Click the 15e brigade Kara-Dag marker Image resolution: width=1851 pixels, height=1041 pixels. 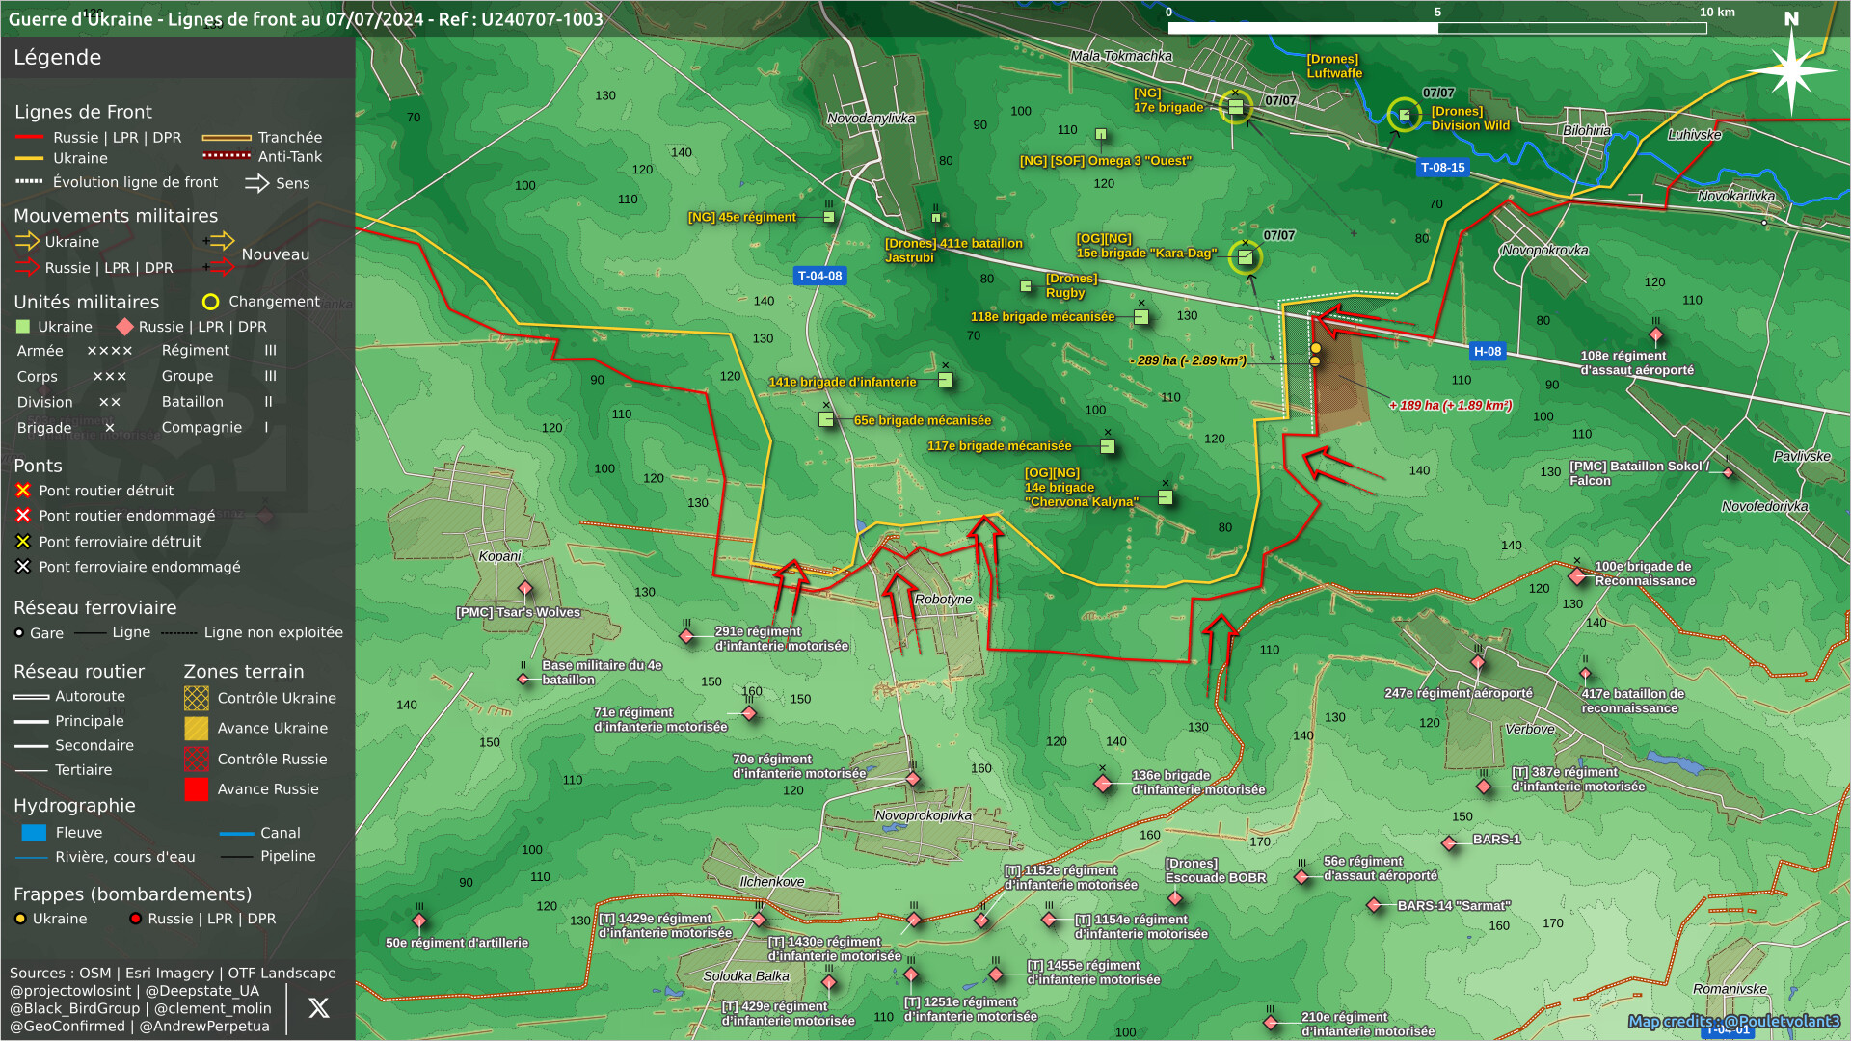(1245, 257)
